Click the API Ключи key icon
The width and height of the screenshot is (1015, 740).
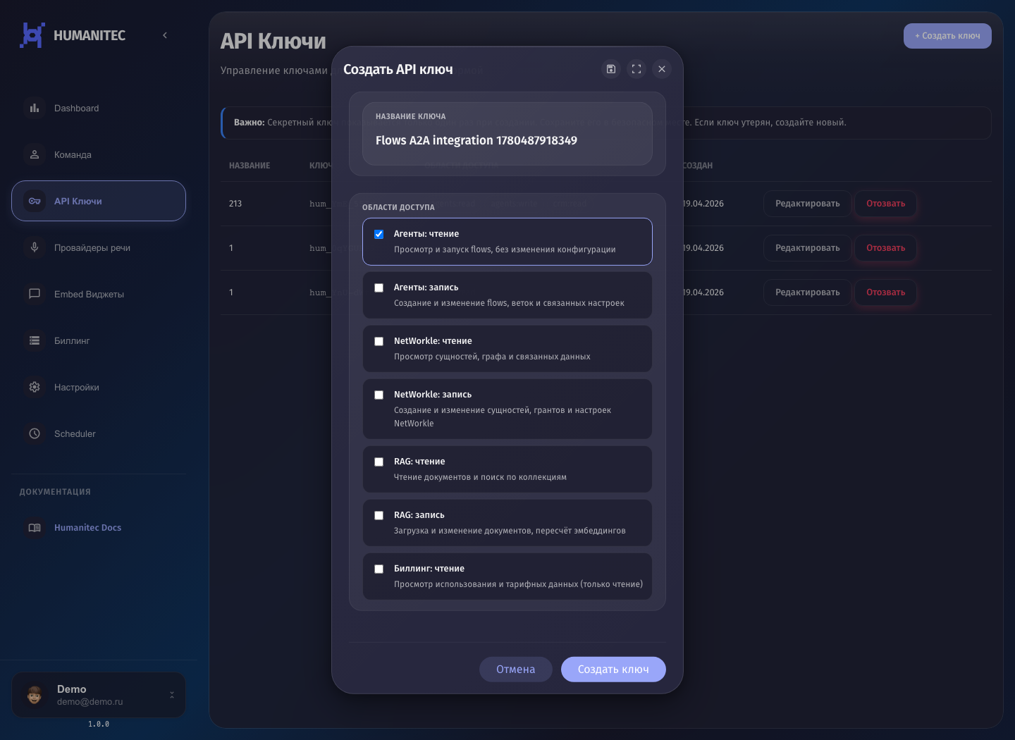[35, 201]
